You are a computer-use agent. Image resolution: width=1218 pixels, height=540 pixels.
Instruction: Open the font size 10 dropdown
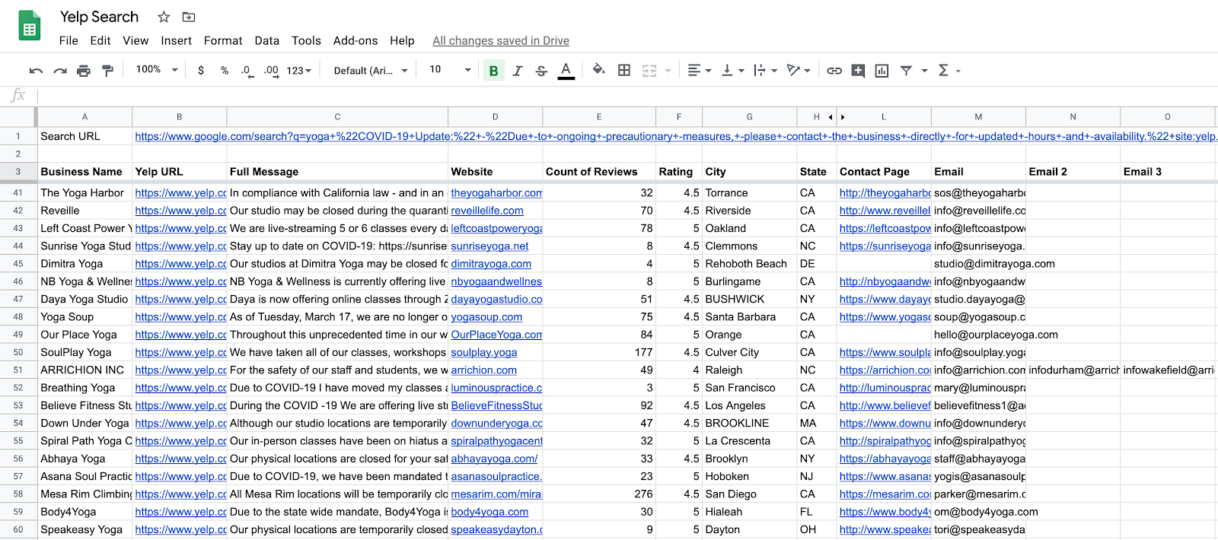click(450, 70)
